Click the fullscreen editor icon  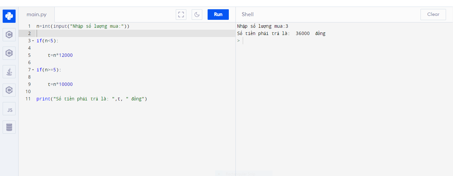click(x=181, y=15)
